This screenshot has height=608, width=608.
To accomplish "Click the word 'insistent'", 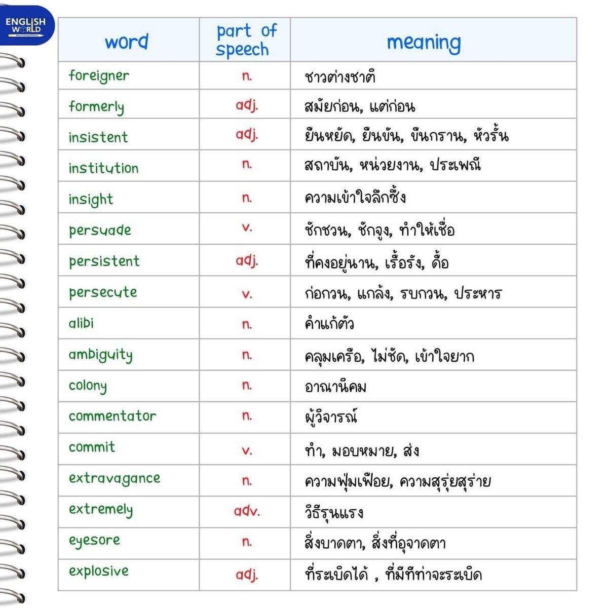I will click(x=98, y=137).
